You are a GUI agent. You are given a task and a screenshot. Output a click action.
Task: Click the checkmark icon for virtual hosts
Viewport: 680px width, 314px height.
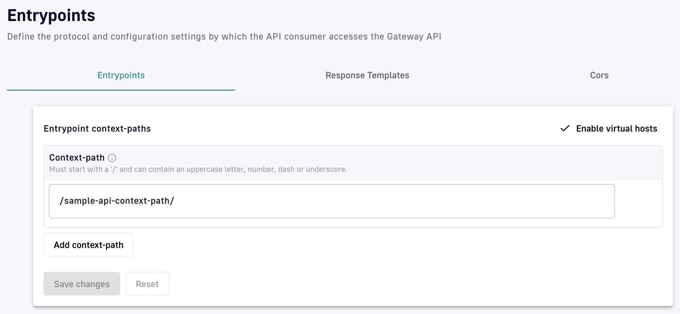(x=565, y=129)
